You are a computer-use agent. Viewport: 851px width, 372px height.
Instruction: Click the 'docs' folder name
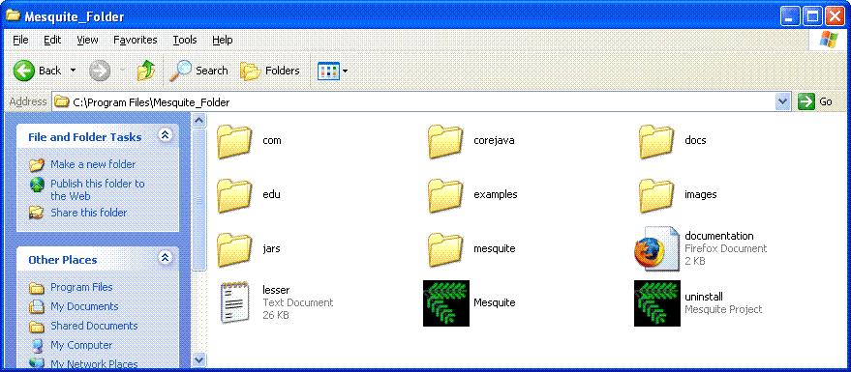tap(695, 141)
